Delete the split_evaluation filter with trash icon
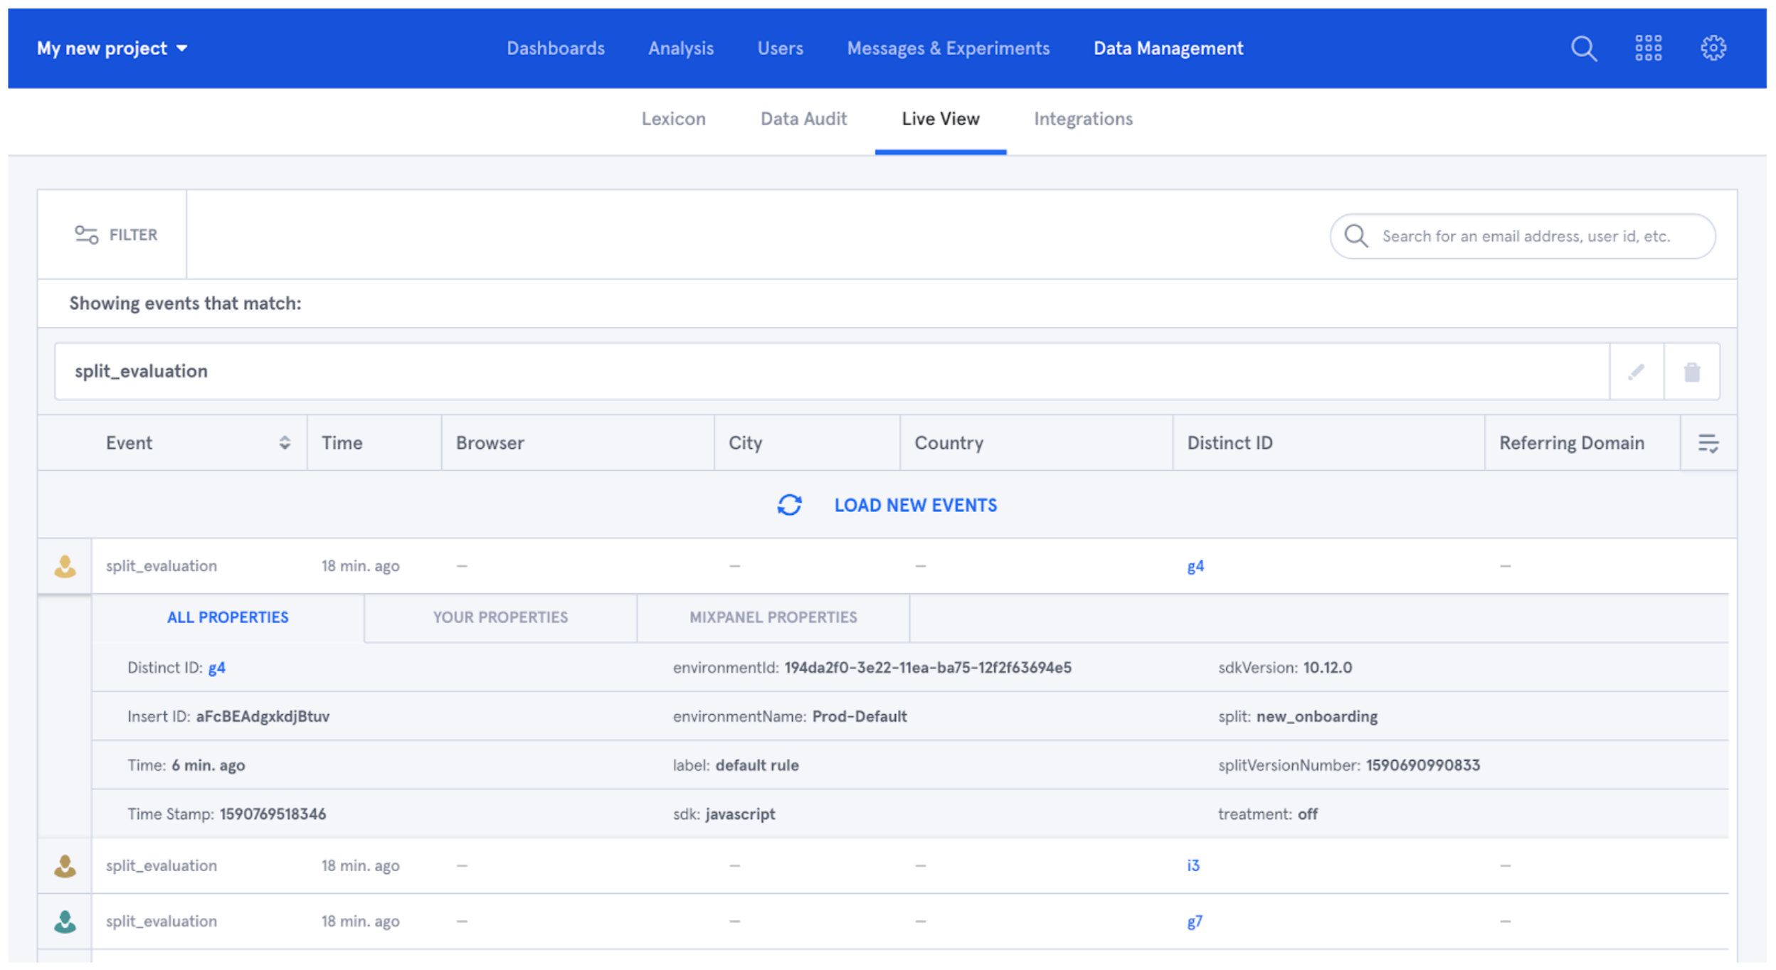The width and height of the screenshot is (1776, 970). [1691, 372]
